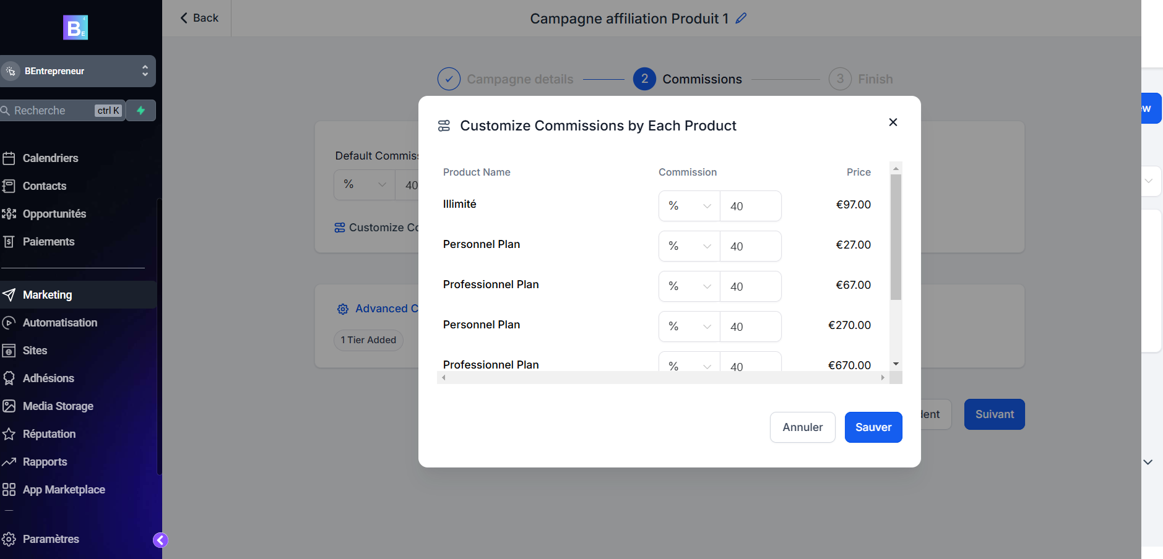1163x559 pixels.
Task: Click commission value field for €67.00 Professionnel Plan
Action: (751, 286)
